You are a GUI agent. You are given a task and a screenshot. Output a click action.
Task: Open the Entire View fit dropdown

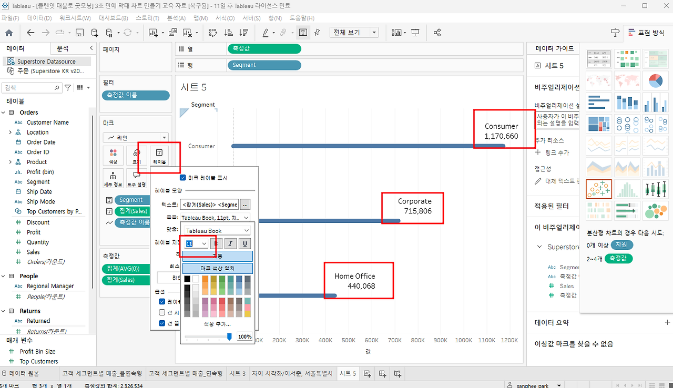point(354,33)
